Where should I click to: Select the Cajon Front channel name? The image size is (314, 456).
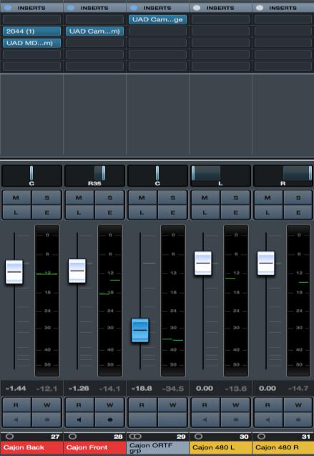pyautogui.click(x=94, y=448)
